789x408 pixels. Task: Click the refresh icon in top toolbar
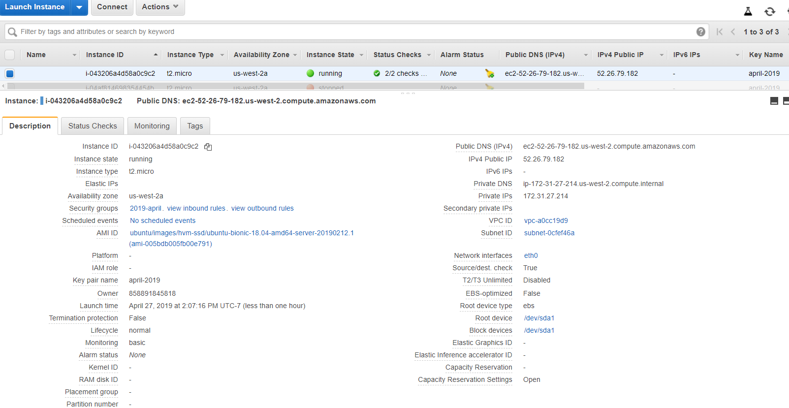click(770, 11)
